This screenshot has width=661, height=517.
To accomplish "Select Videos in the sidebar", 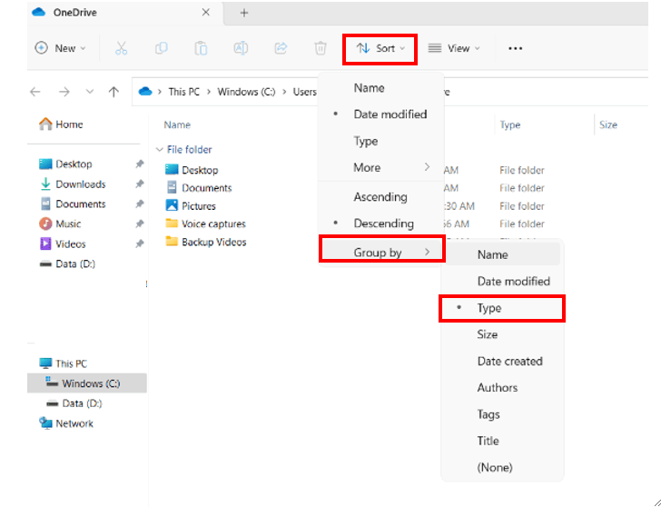I will tap(63, 244).
